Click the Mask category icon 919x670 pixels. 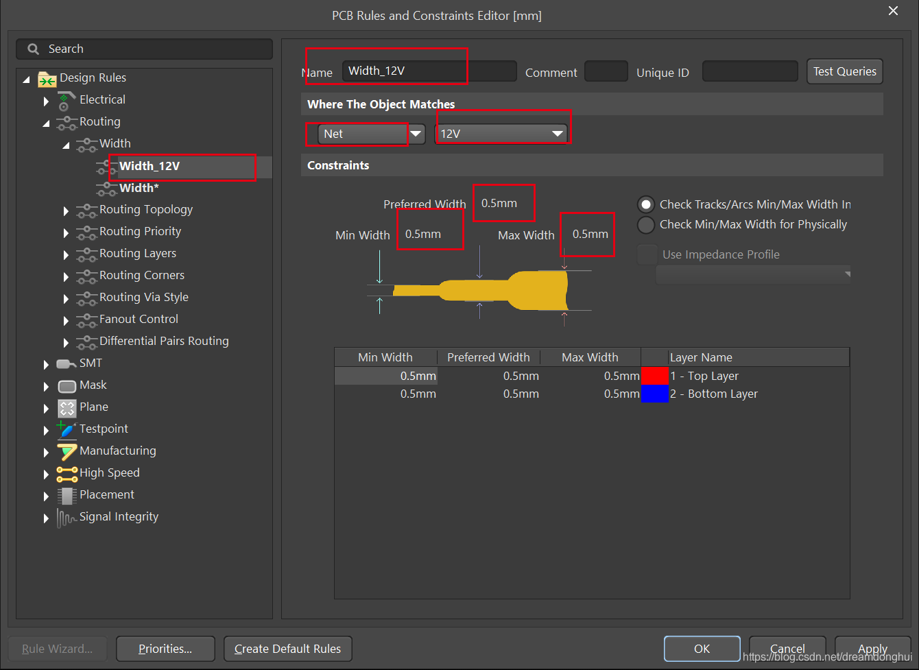67,385
